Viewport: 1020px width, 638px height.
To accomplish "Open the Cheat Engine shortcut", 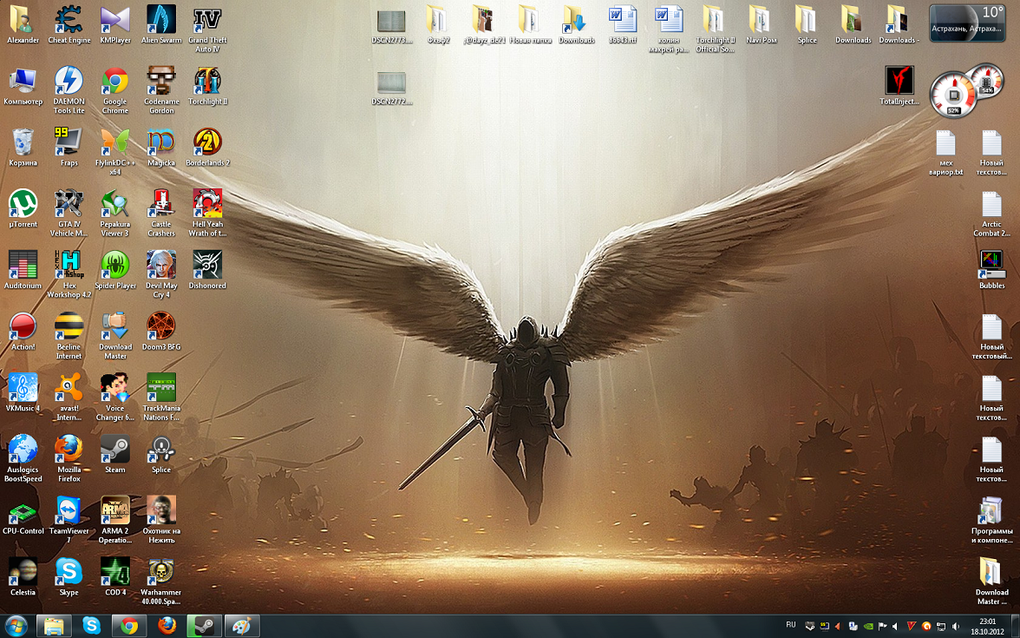I will point(69,24).
